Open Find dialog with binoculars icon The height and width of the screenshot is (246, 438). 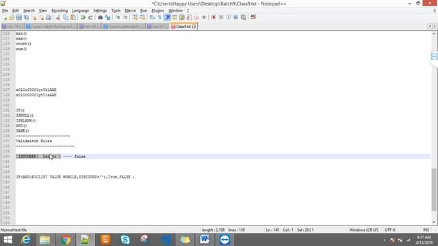click(x=100, y=17)
